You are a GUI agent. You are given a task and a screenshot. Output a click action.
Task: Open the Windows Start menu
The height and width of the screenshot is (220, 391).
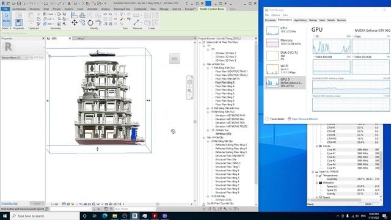(5, 216)
